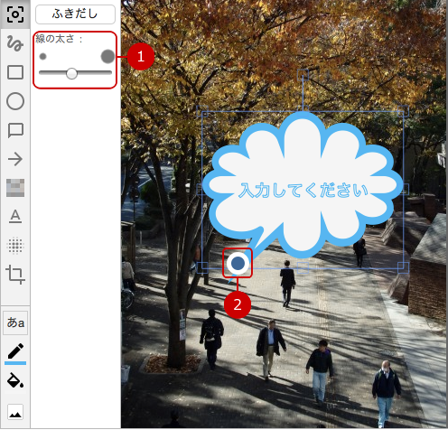Image resolution: width=448 pixels, height=430 pixels.
Task: Select the capture focus tool icon
Action: coord(15,14)
